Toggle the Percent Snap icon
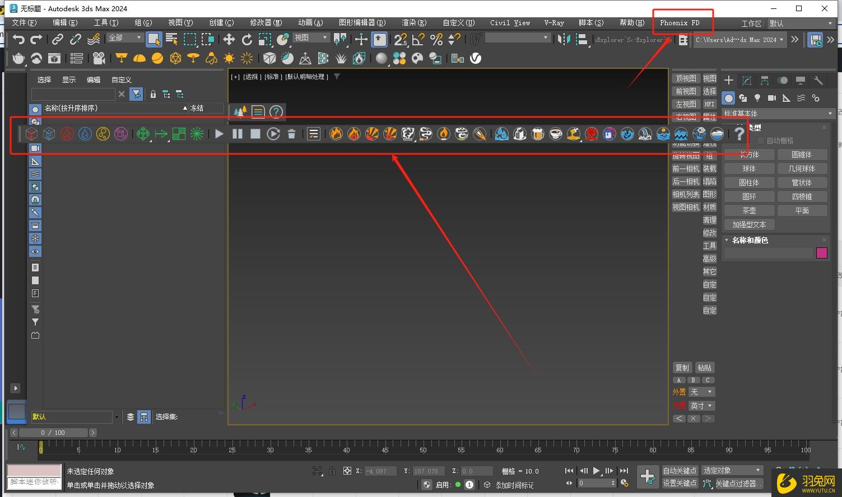842x497 pixels. pos(436,39)
